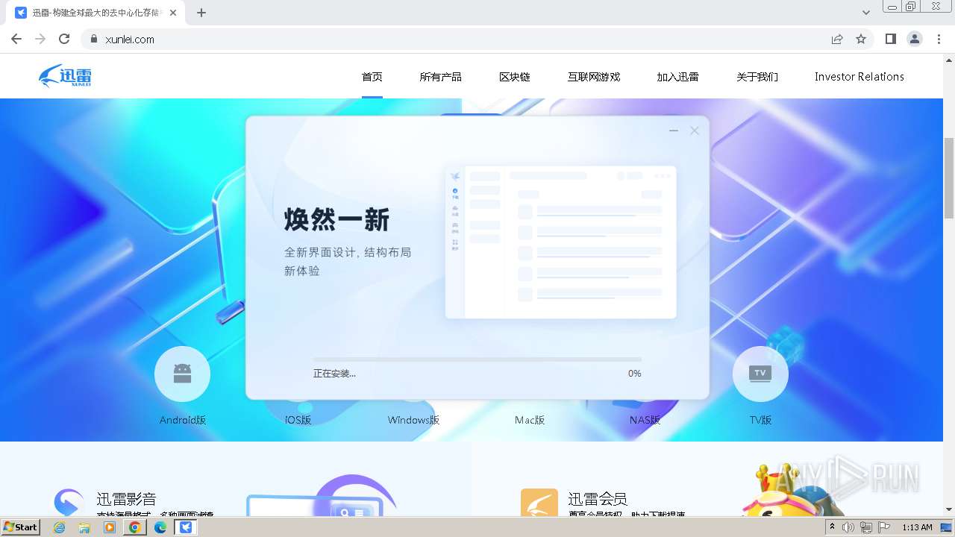Close the Xunlei installer dialog
Screen dimensions: 955x537
[695, 131]
